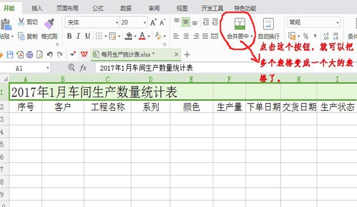Open the number format 常规 dropdown
Viewport: 357px width, 207px height.
(338, 22)
